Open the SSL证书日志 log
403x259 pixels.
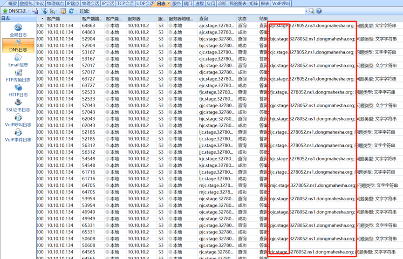(x=18, y=105)
